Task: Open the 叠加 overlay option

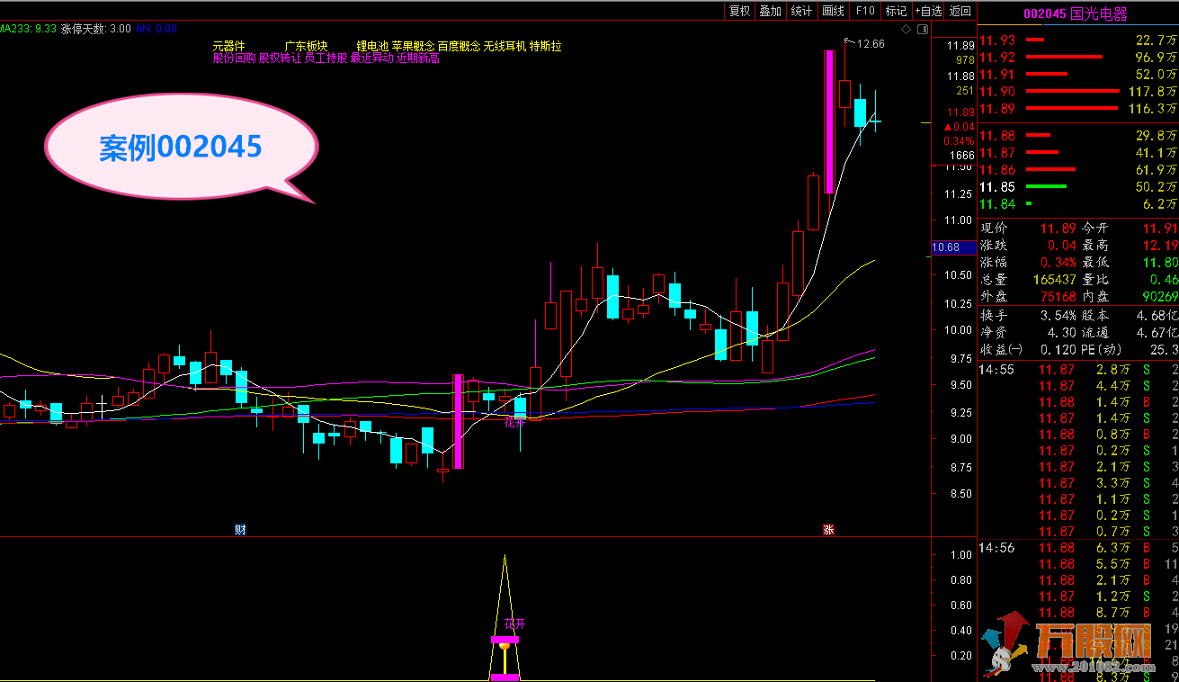Action: (770, 11)
